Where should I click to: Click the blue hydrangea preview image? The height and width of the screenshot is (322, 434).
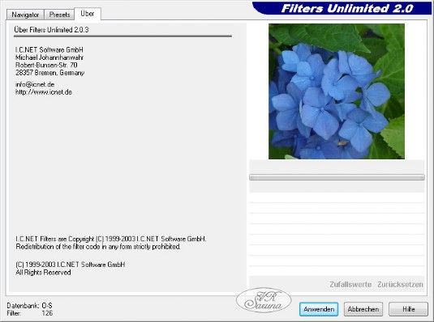point(337,91)
